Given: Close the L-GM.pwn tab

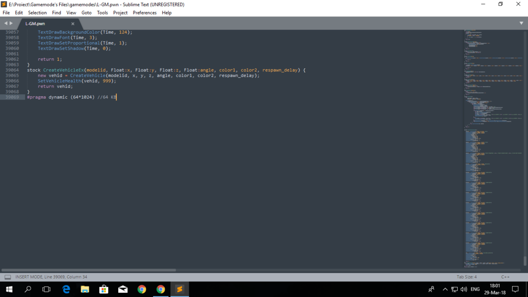Looking at the screenshot, I should coord(73,24).
